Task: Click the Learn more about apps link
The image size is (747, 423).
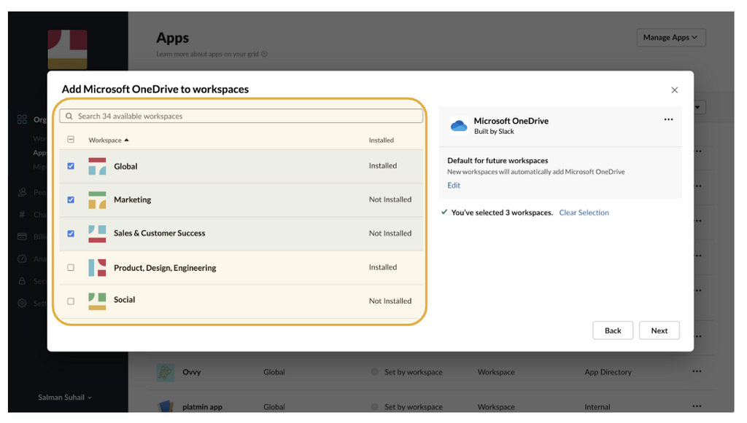Action: point(207,54)
